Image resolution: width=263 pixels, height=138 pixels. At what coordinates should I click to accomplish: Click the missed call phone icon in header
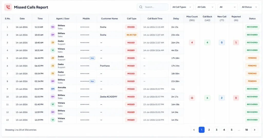[8, 7]
